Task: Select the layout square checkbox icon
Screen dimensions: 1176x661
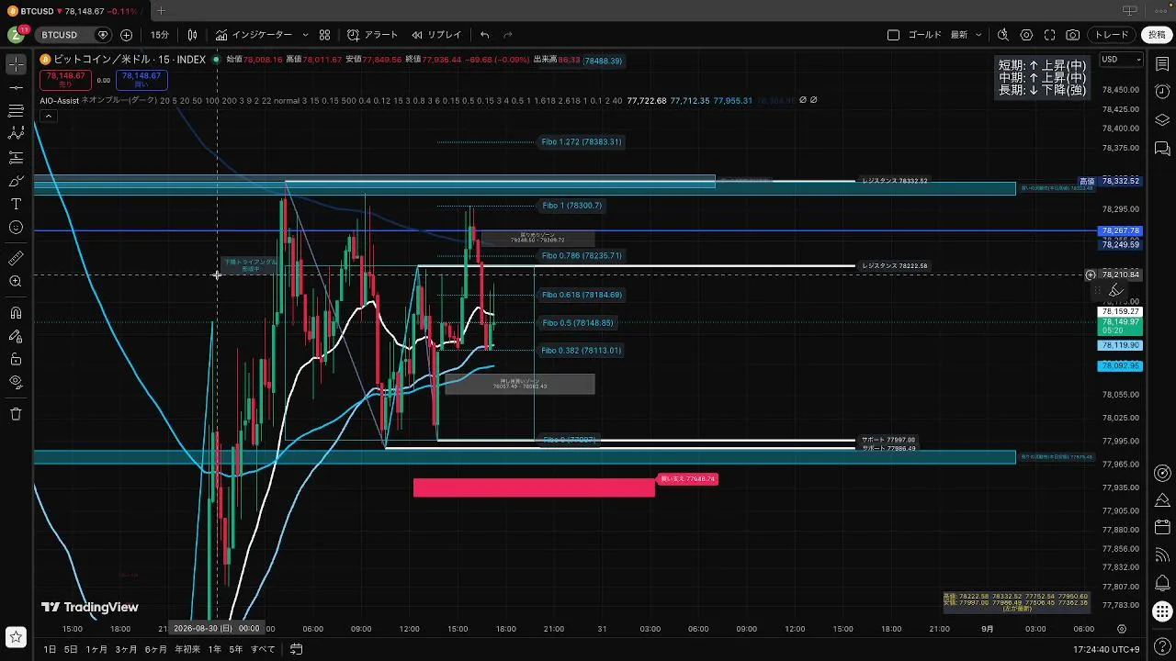Action: (x=893, y=35)
